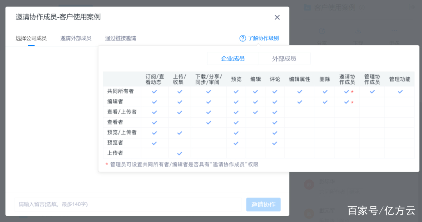The width and height of the screenshot is (422, 222).
Task: Click the 编辑者 row label
Action: pyautogui.click(x=115, y=101)
